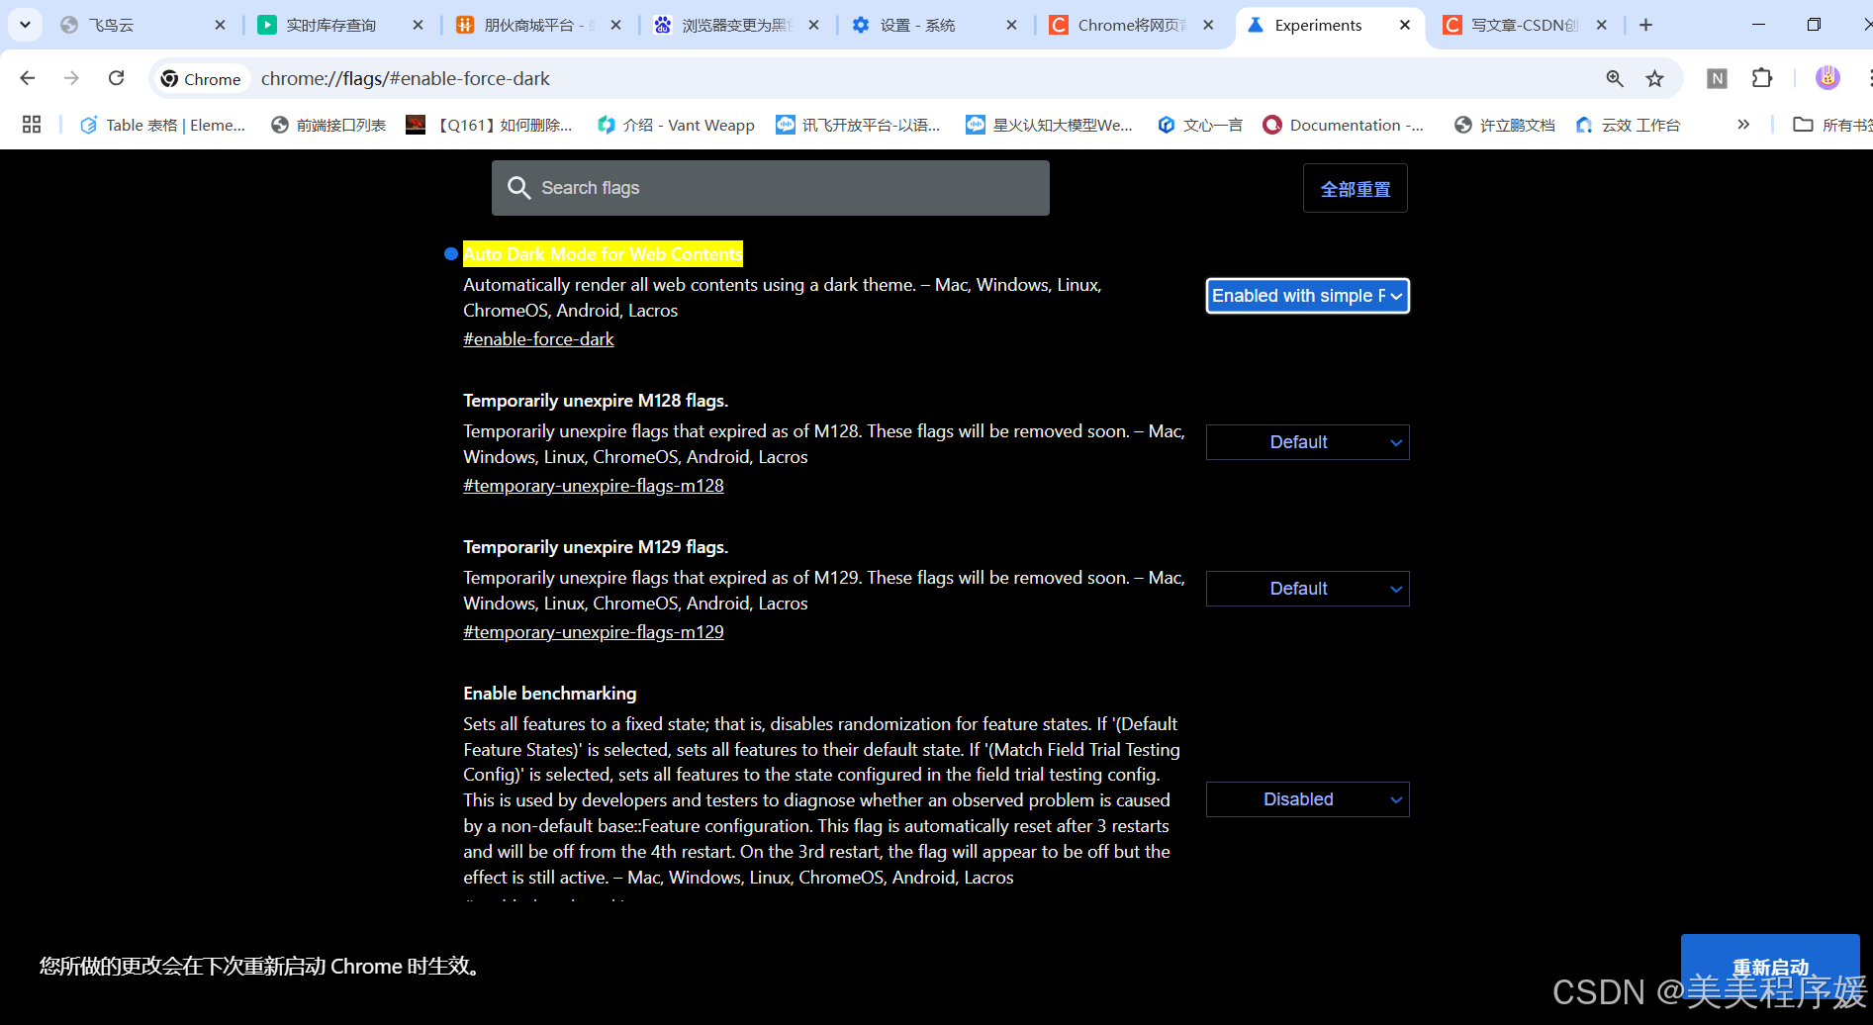Open the 前端接口列表 bookmark
This screenshot has width=1873, height=1025.
point(328,125)
